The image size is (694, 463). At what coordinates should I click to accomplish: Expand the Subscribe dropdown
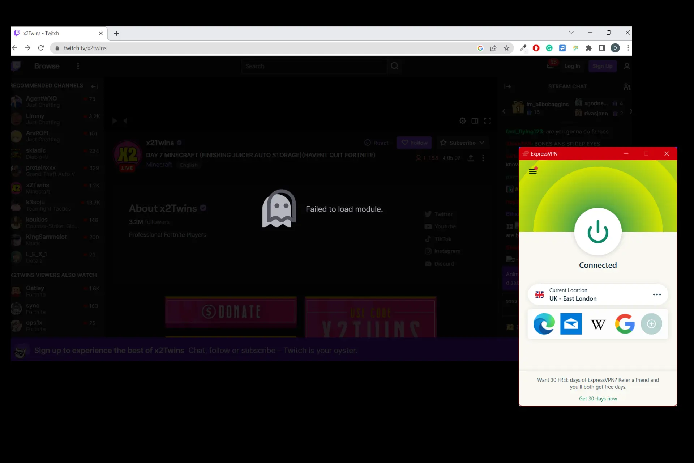482,143
